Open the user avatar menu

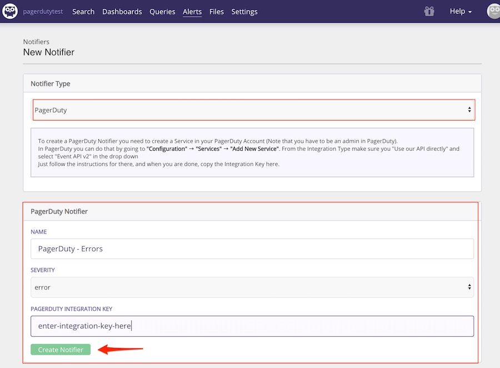[x=493, y=11]
